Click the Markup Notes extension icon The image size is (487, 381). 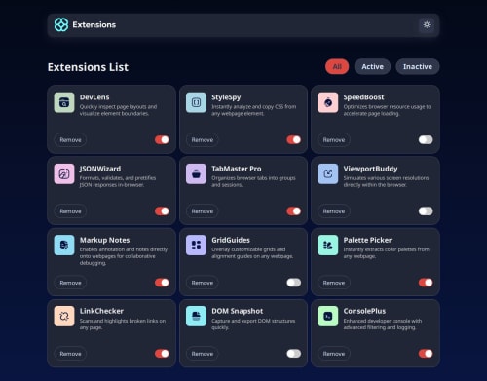(x=64, y=245)
